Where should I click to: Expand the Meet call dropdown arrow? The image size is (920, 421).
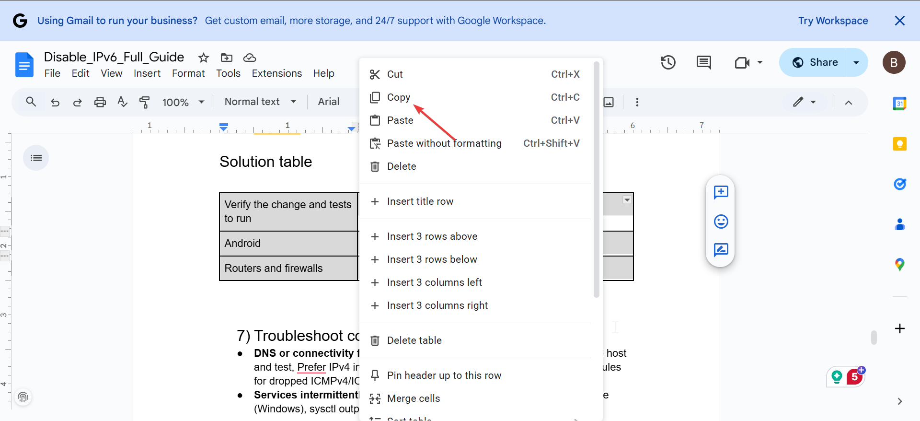tap(759, 62)
